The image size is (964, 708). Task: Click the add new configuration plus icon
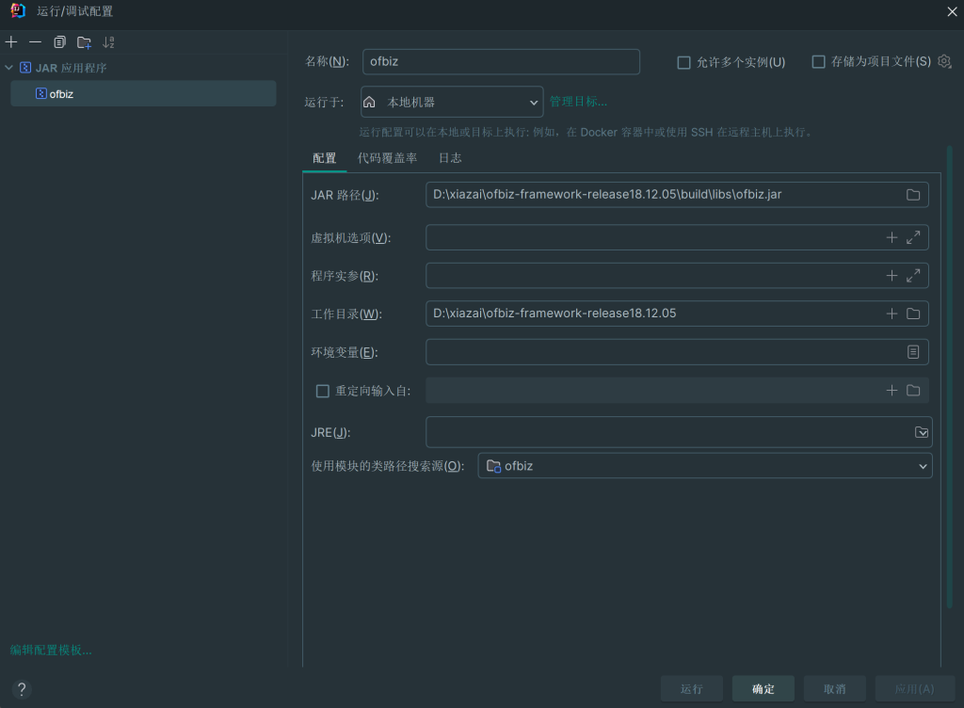(11, 42)
